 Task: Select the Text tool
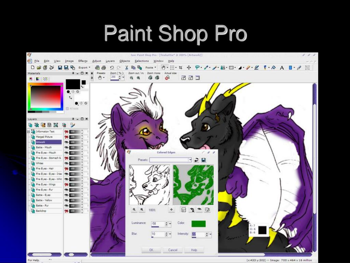282,67
